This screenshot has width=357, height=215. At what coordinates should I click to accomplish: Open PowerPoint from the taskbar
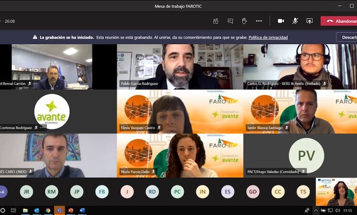(x=70, y=210)
